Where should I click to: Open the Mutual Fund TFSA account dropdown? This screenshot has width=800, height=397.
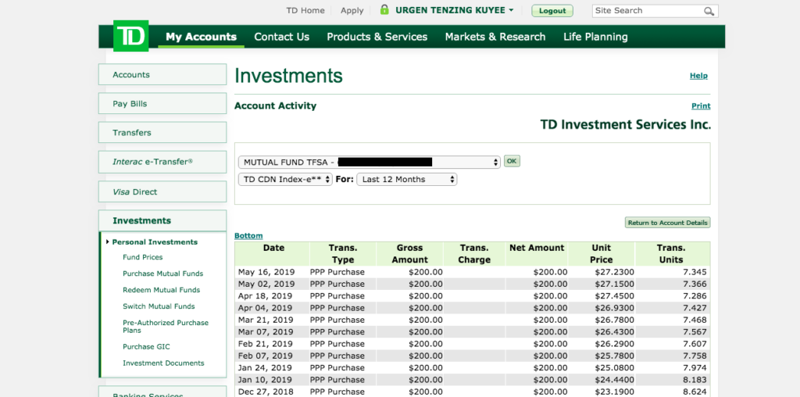[369, 163]
